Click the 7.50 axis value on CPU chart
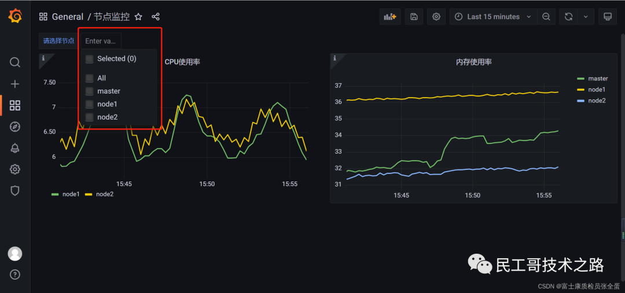 point(49,83)
